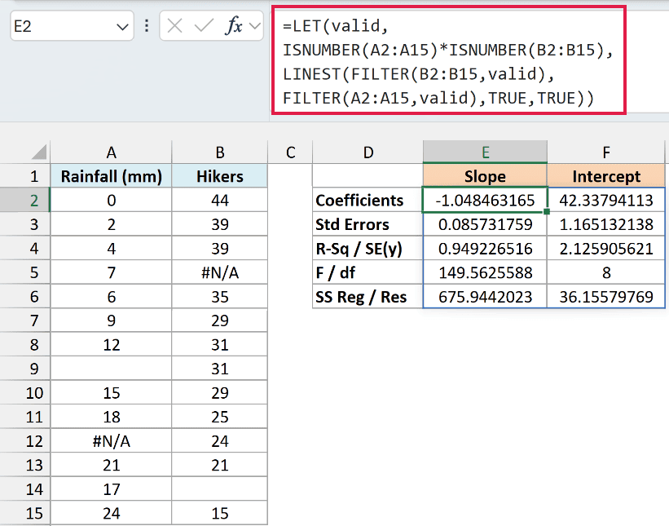This screenshot has width=669, height=526.
Task: Select row 9 header
Action: (x=24, y=369)
